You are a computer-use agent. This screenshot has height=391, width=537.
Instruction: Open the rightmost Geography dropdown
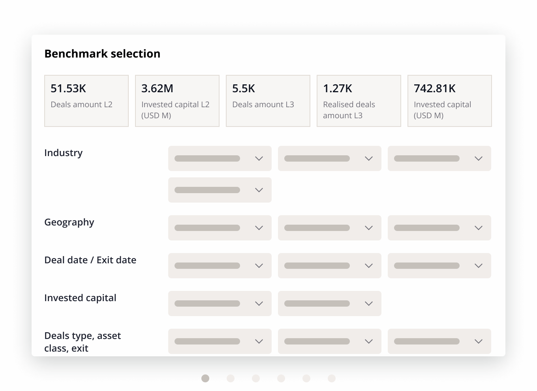click(439, 228)
